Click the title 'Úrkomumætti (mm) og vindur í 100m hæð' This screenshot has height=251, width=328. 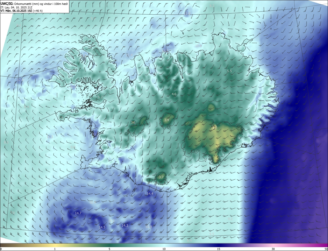click(41, 4)
